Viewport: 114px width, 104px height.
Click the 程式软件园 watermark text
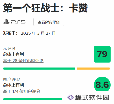92,97
